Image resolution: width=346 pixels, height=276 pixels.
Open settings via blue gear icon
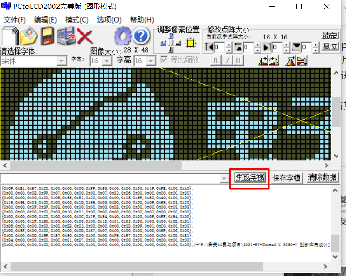[x=123, y=36]
